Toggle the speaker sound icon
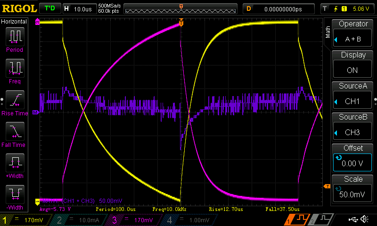This screenshot has width=377, height=226. point(364,219)
